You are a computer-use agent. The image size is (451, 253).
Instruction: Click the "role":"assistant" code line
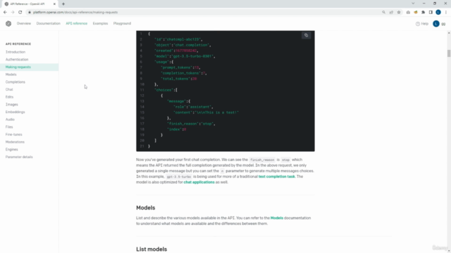click(x=193, y=107)
